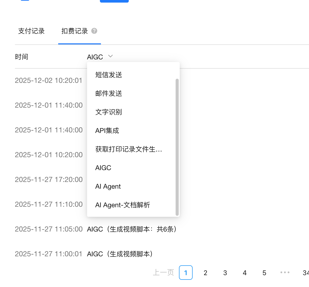Click the 上一页 previous page button

163,273
